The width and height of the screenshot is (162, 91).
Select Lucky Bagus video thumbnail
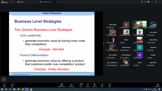(x=140, y=25)
